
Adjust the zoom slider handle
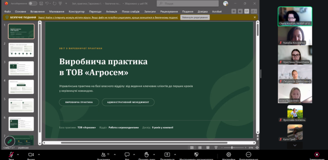tap(232, 148)
